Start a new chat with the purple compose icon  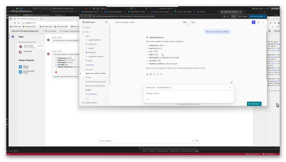coord(254,22)
